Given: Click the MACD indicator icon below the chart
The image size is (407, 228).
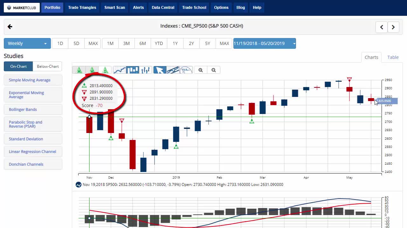Looking at the screenshot, I should click(x=79, y=185).
